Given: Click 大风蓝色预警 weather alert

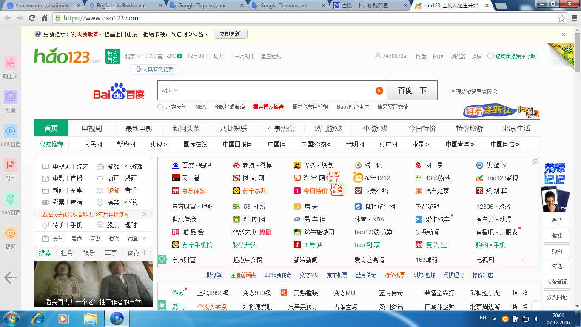Looking at the screenshot, I should pos(154,69).
